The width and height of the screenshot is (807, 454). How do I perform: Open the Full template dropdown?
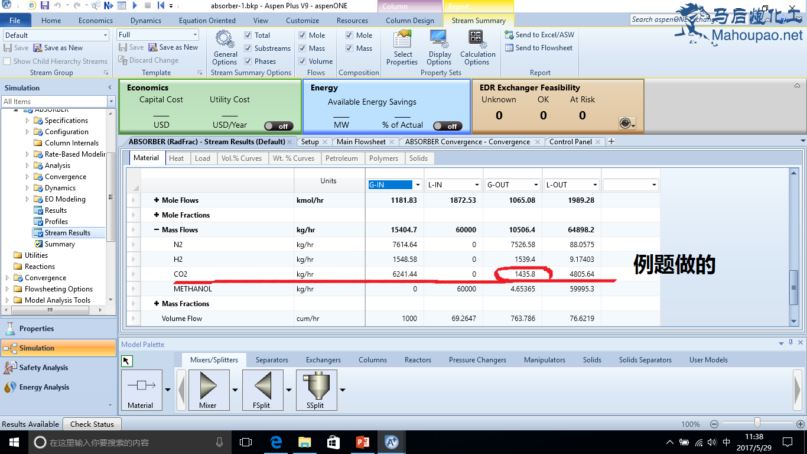[195, 35]
